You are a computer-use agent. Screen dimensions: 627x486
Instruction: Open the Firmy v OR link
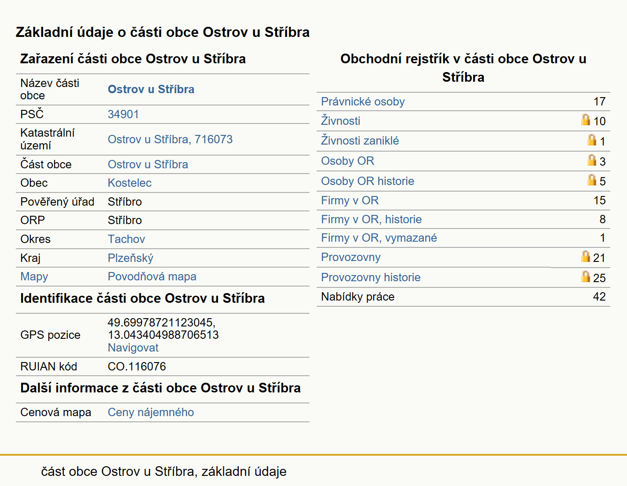point(350,200)
